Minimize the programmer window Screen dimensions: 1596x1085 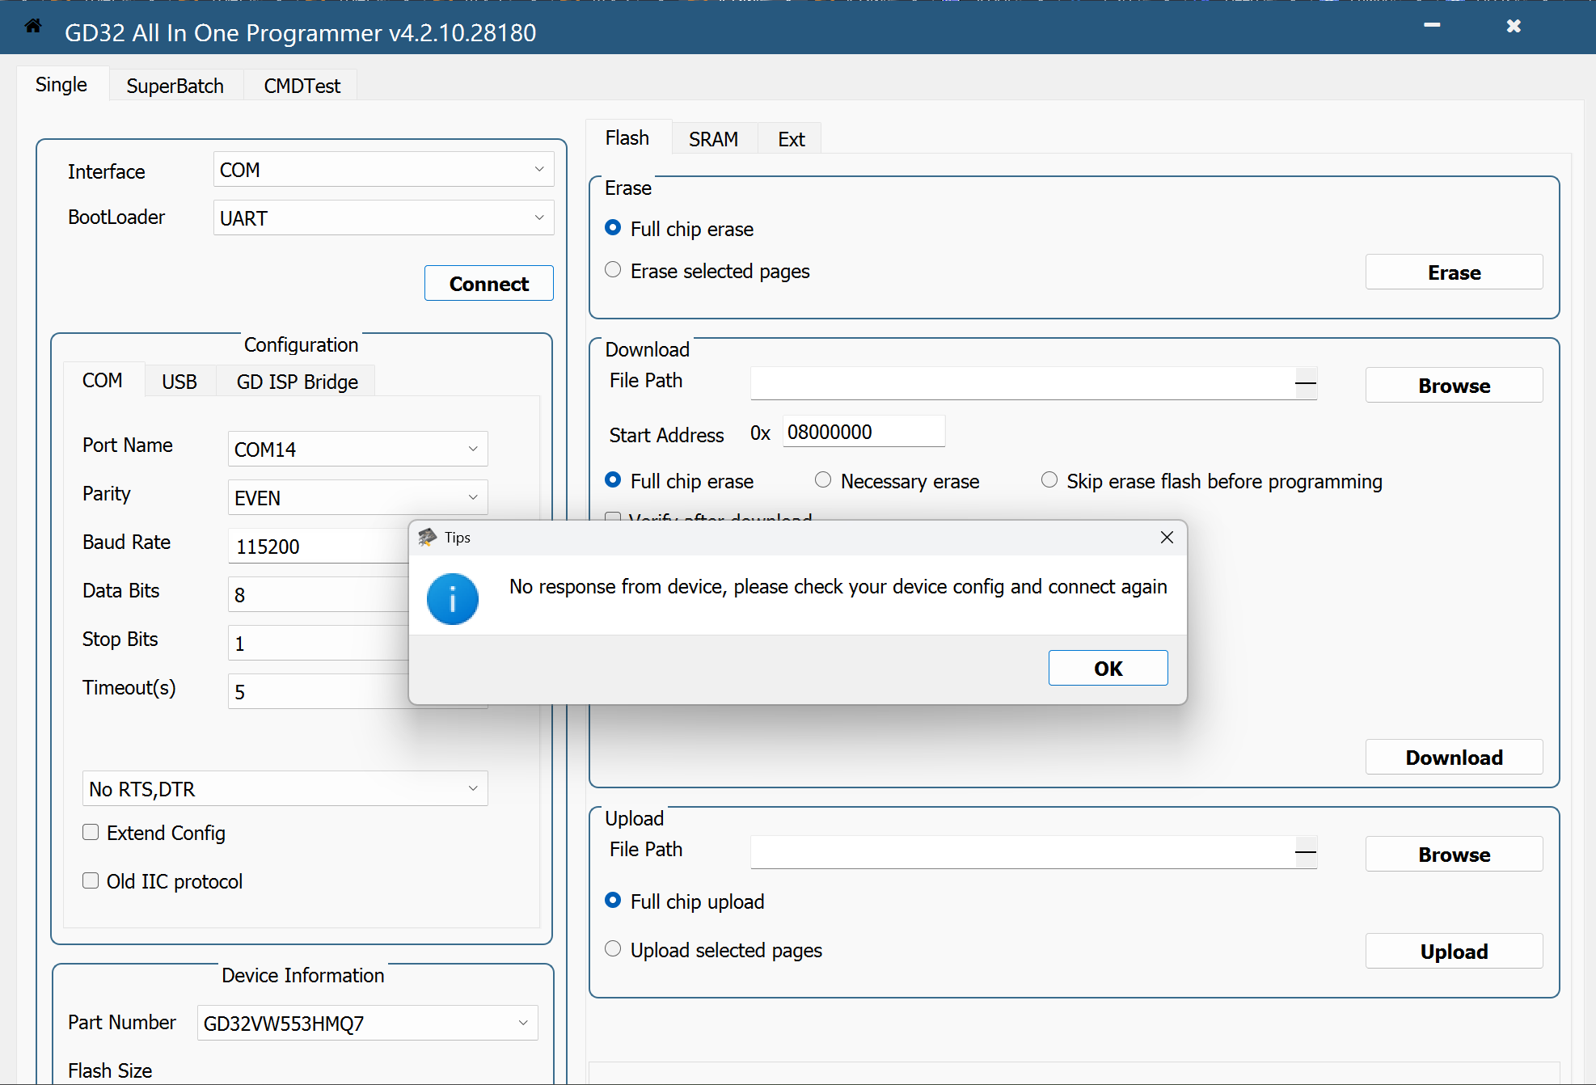click(x=1431, y=26)
